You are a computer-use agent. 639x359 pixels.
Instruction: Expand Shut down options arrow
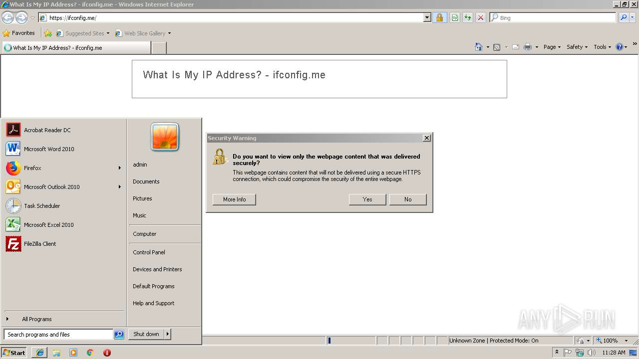[x=168, y=334]
